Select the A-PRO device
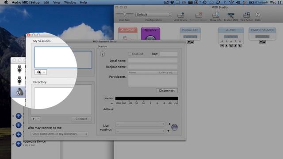The image size is (283, 159). click(231, 35)
